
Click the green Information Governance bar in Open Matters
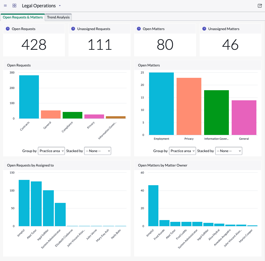[x=216, y=113]
